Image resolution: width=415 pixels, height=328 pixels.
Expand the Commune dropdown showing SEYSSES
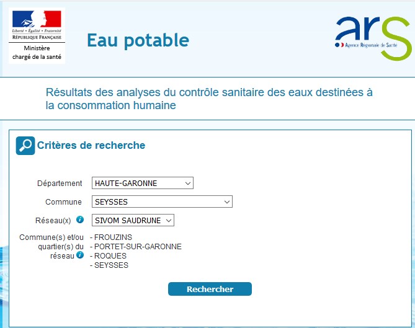tap(162, 202)
